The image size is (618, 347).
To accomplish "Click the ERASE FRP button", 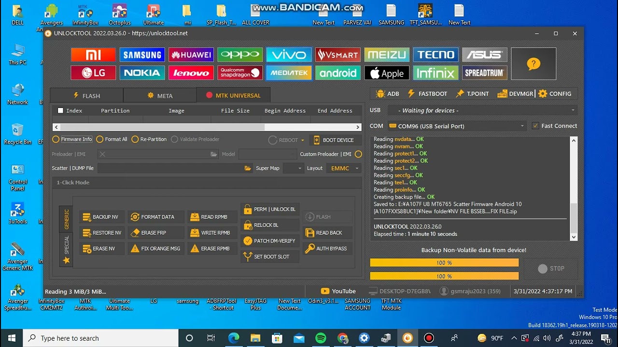I will (x=156, y=233).
